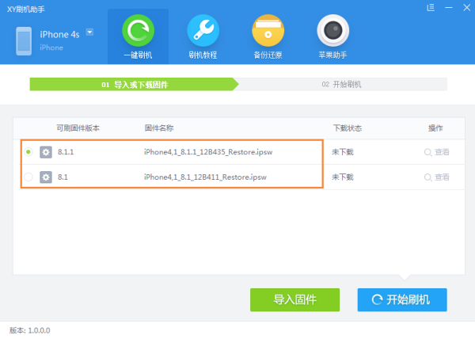Open the 一键刷机 one-click flash tab

pyautogui.click(x=138, y=36)
